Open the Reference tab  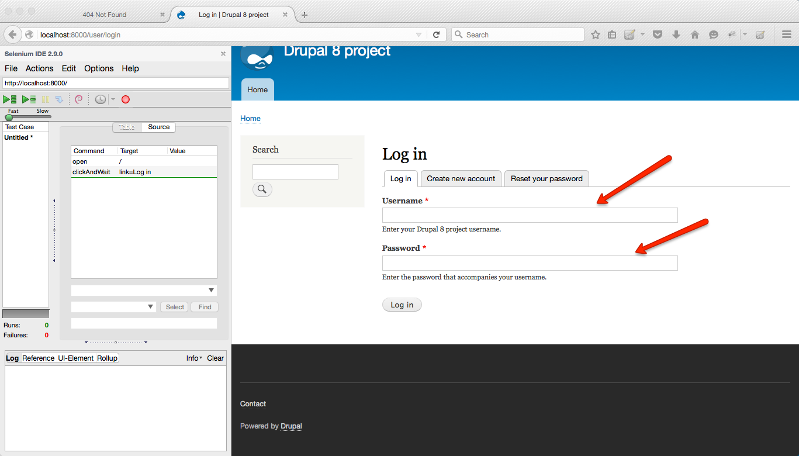click(x=39, y=358)
